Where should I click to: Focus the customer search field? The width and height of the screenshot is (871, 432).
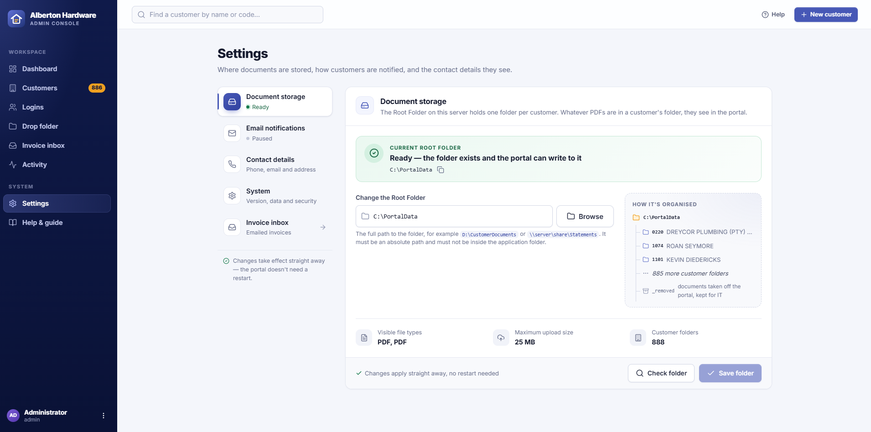[228, 15]
